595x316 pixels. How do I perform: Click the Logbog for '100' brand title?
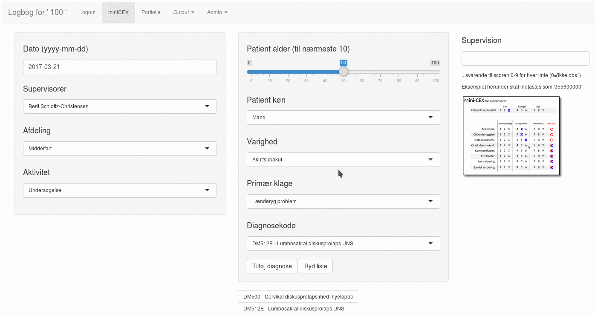[x=38, y=12]
